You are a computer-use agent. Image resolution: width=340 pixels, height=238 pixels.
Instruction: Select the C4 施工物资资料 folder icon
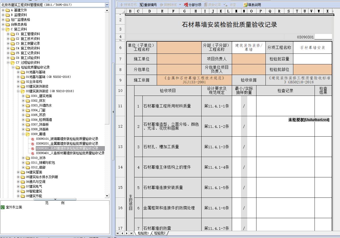[13, 48]
